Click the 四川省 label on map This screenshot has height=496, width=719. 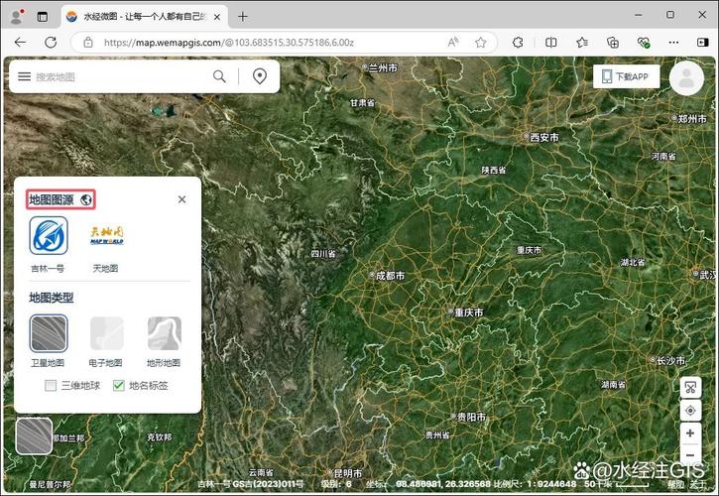323,254
